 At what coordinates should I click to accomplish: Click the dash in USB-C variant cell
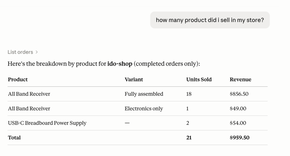click(x=127, y=123)
